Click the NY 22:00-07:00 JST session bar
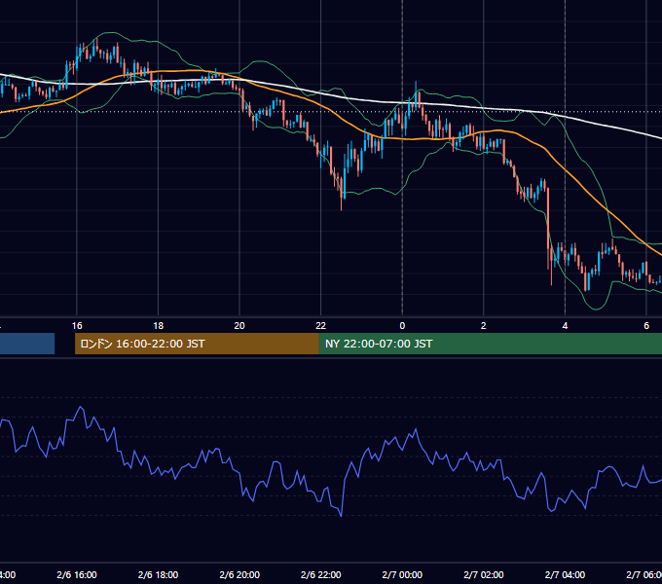 tap(490, 344)
